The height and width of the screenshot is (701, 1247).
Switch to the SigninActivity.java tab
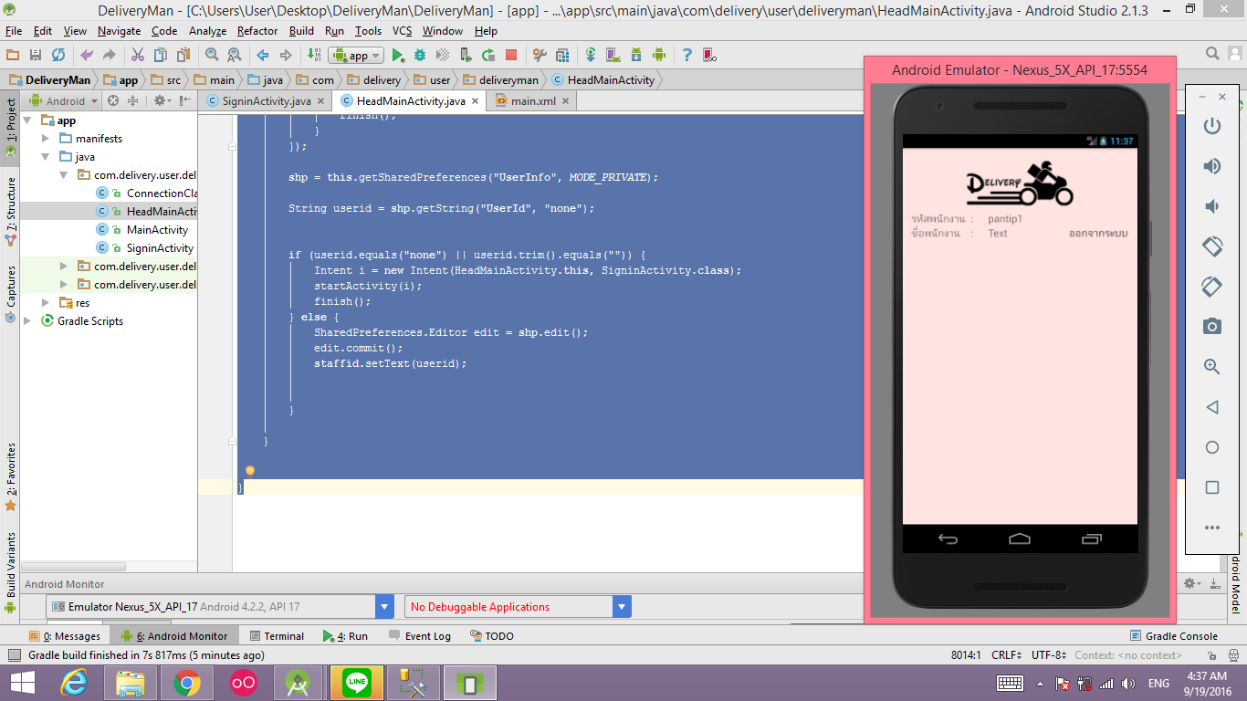[266, 101]
